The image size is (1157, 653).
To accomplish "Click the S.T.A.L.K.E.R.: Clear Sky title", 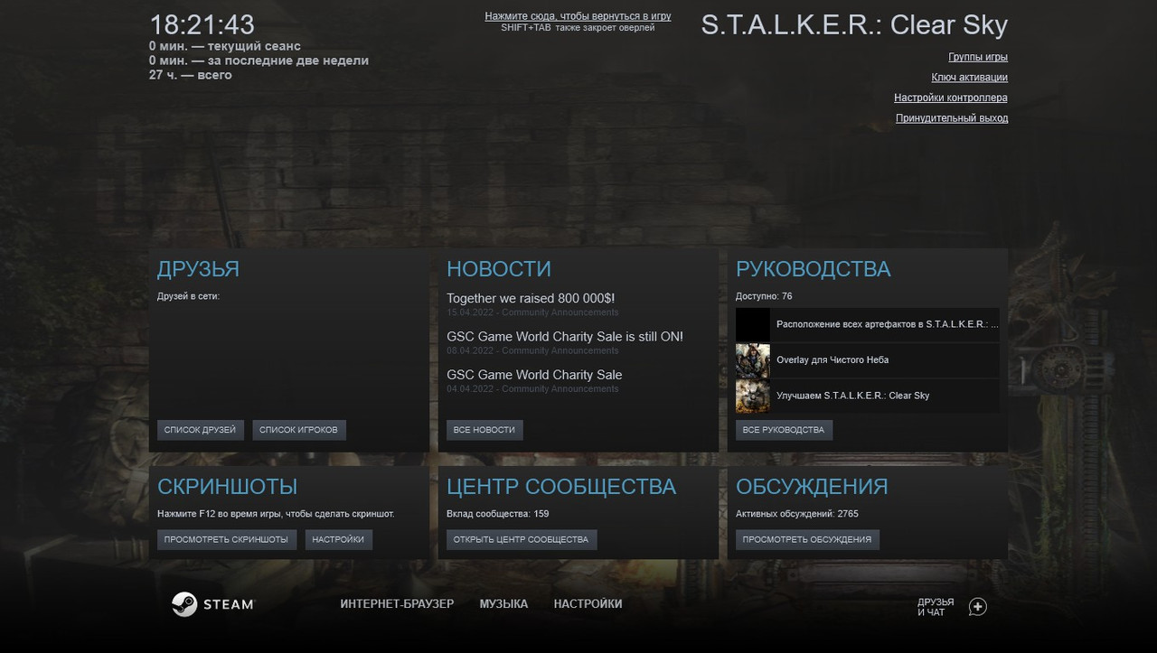I will 854,25.
